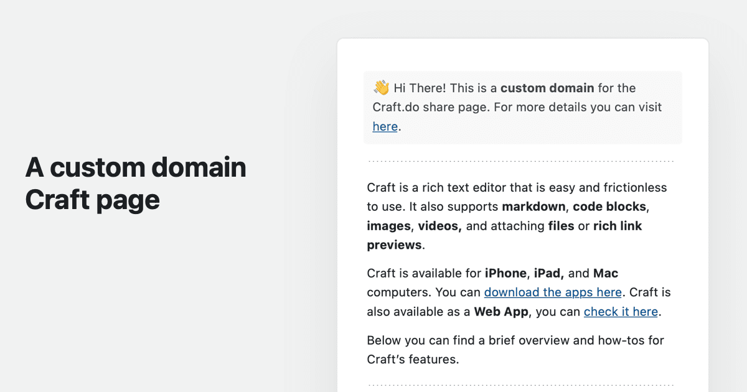Click the bold word "markdown"
This screenshot has width=747, height=392.
click(x=534, y=206)
